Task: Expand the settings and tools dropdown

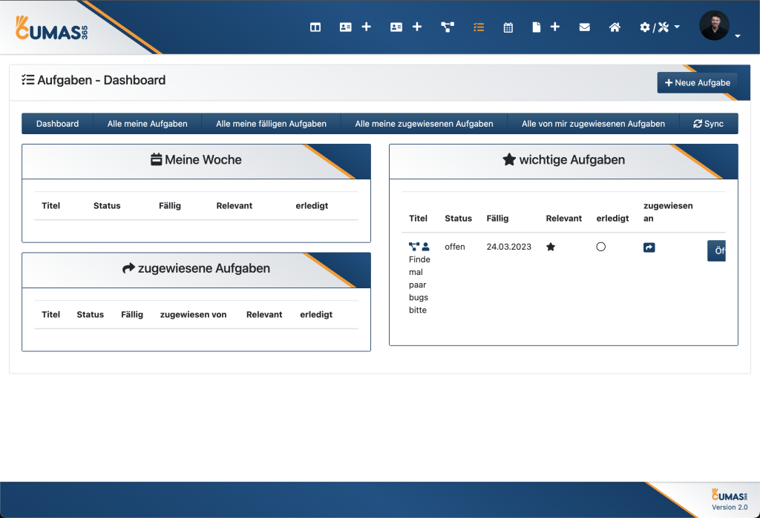Action: tap(659, 27)
